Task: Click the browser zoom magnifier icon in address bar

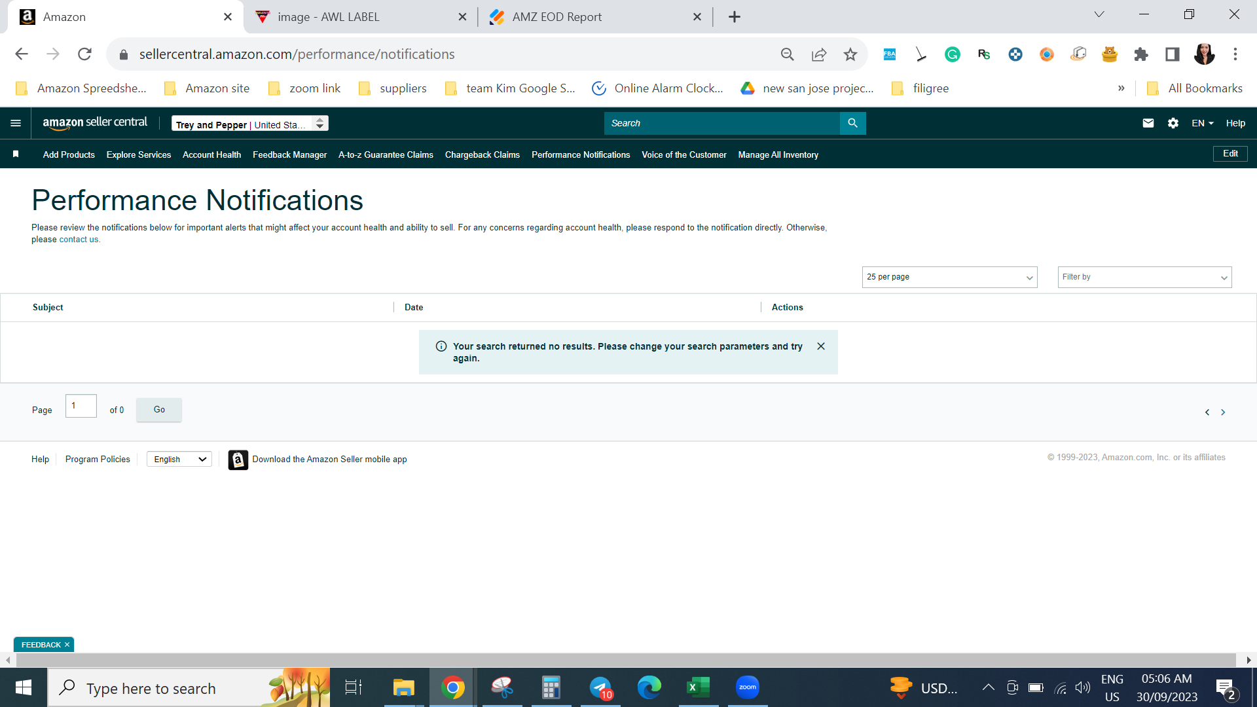Action: pyautogui.click(x=788, y=54)
